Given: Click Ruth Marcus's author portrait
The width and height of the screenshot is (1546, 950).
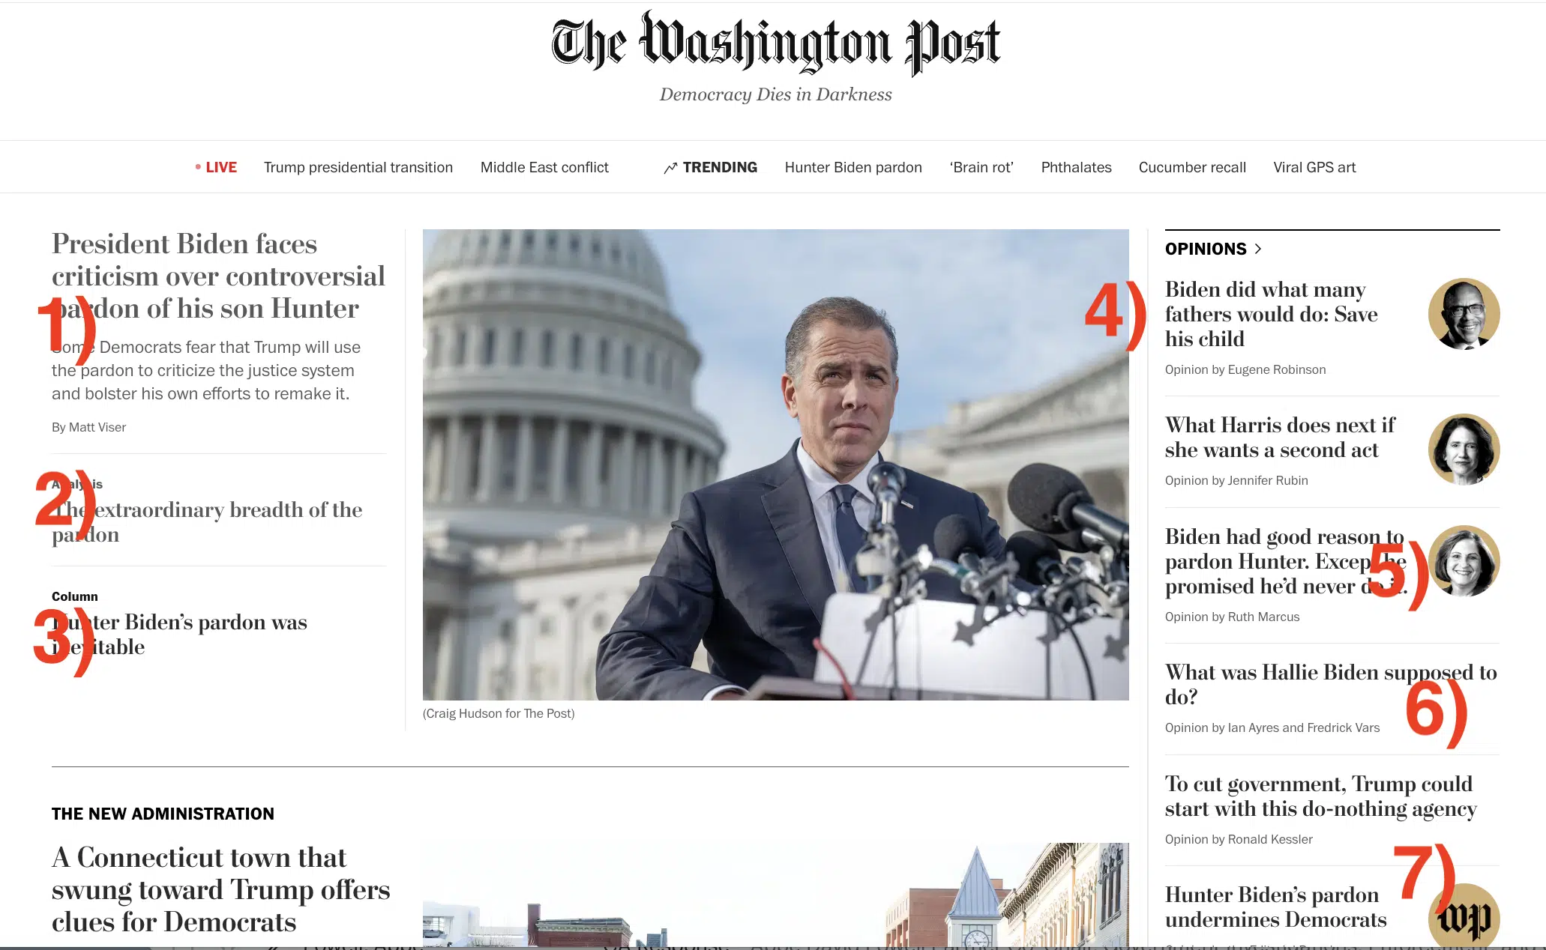Looking at the screenshot, I should click(1464, 561).
